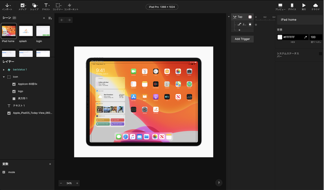Toggle the Jump response square

coord(250,24)
